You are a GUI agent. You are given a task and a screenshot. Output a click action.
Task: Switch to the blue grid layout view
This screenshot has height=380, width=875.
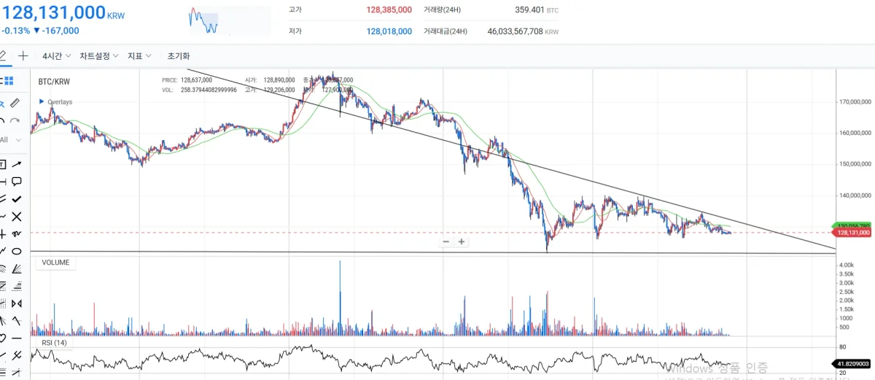7,81
